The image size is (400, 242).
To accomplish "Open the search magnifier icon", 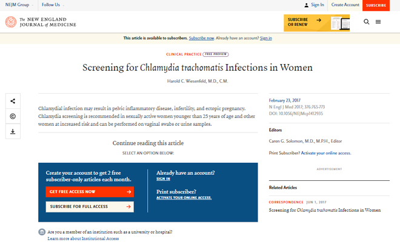I will pyautogui.click(x=366, y=22).
